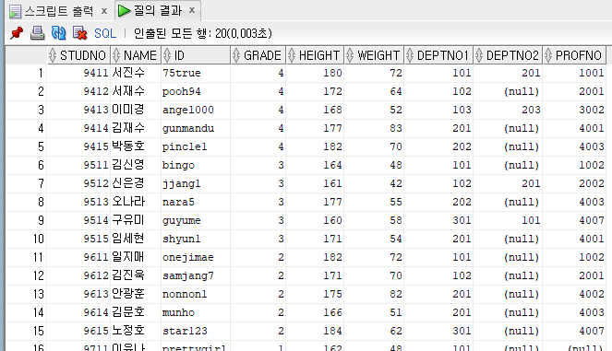Click the red pin (freeze view) icon
The image size is (612, 351).
[17, 33]
